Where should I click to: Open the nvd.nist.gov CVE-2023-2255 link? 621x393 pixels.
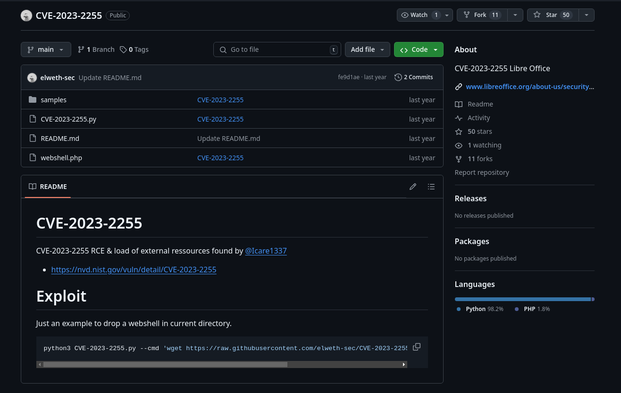(x=134, y=270)
